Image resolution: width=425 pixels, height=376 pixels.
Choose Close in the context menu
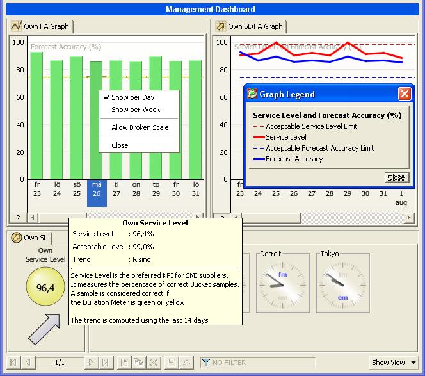click(x=120, y=145)
